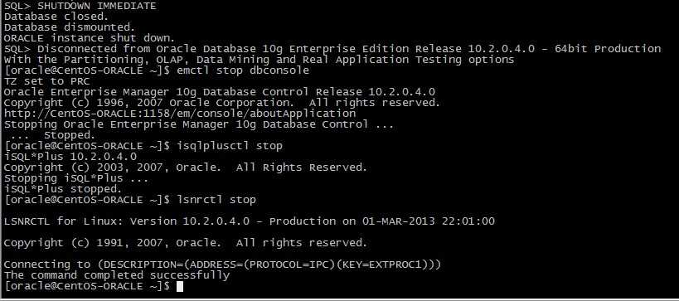
Task: Click the 'Connecting to (DESCRIPTION=' line
Action: click(222, 265)
